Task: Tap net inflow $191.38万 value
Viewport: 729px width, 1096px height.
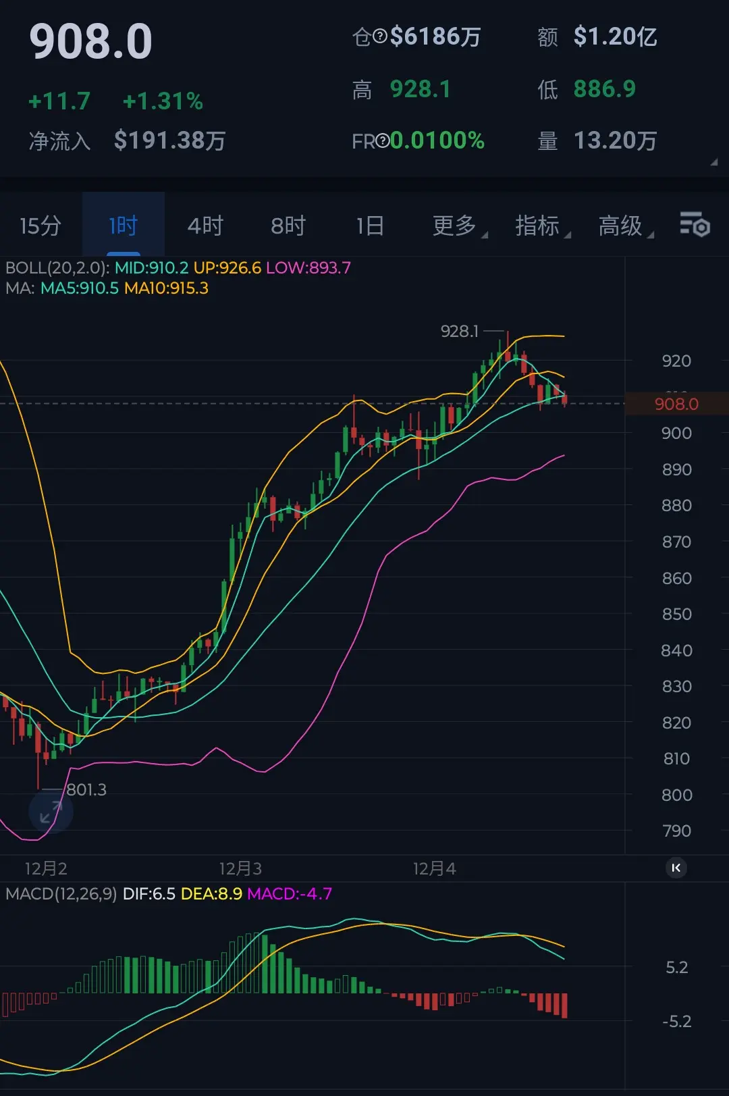Action: tap(170, 140)
